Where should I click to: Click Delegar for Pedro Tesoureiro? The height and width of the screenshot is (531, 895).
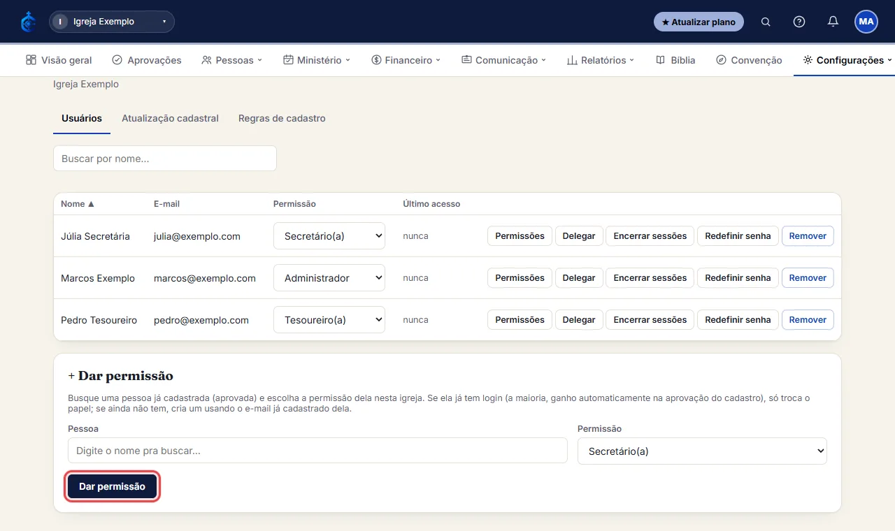coord(579,320)
